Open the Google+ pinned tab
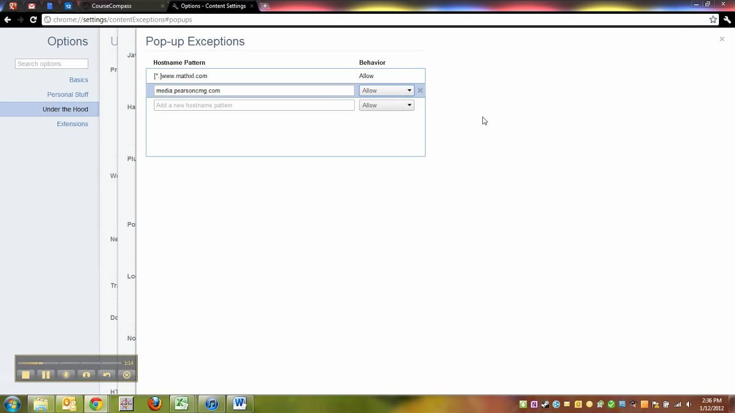This screenshot has height=413, width=735. tap(13, 6)
